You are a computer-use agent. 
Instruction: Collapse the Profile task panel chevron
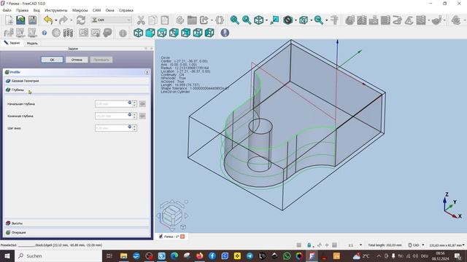click(x=147, y=72)
